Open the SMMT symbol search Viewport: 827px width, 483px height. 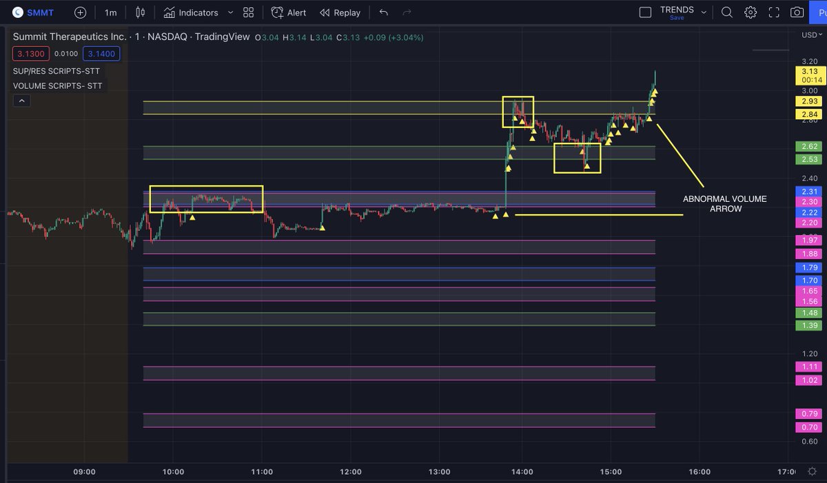click(x=32, y=12)
